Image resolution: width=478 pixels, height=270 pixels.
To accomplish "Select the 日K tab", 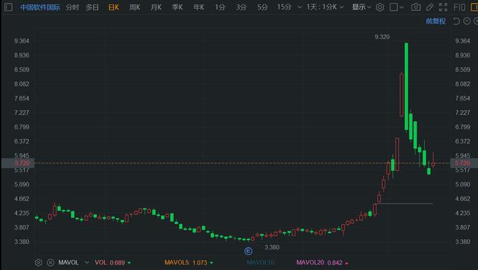I will (x=114, y=8).
